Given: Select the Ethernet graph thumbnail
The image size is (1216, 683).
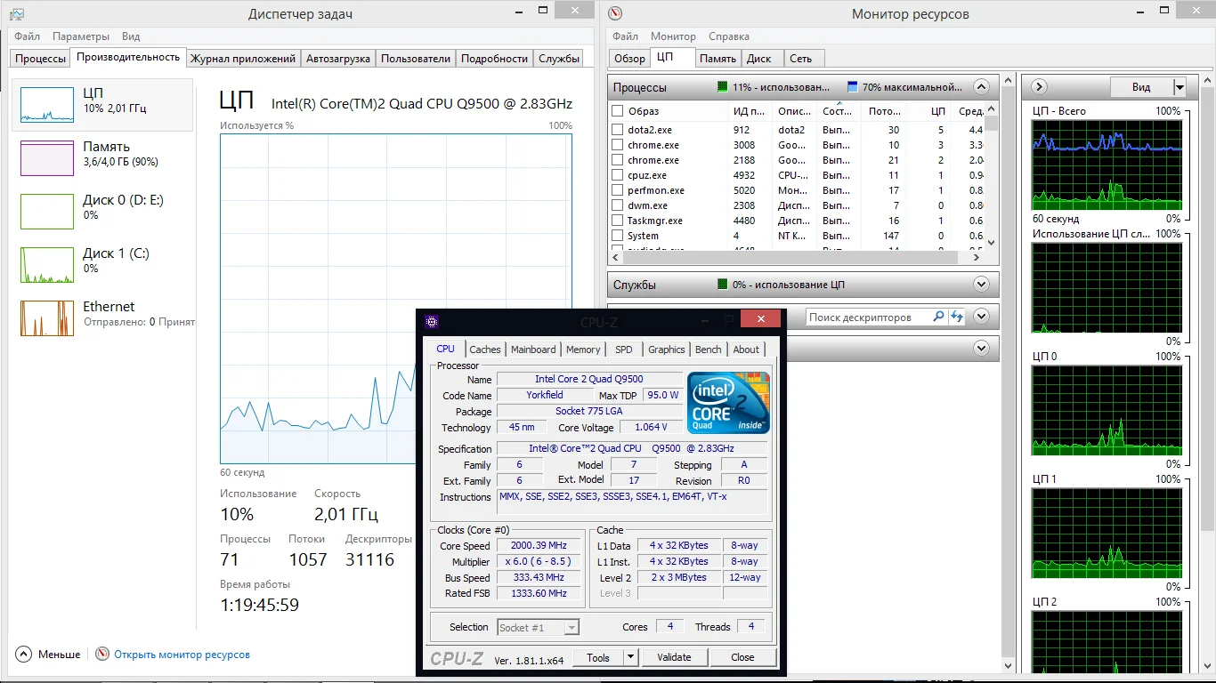Looking at the screenshot, I should (x=47, y=318).
